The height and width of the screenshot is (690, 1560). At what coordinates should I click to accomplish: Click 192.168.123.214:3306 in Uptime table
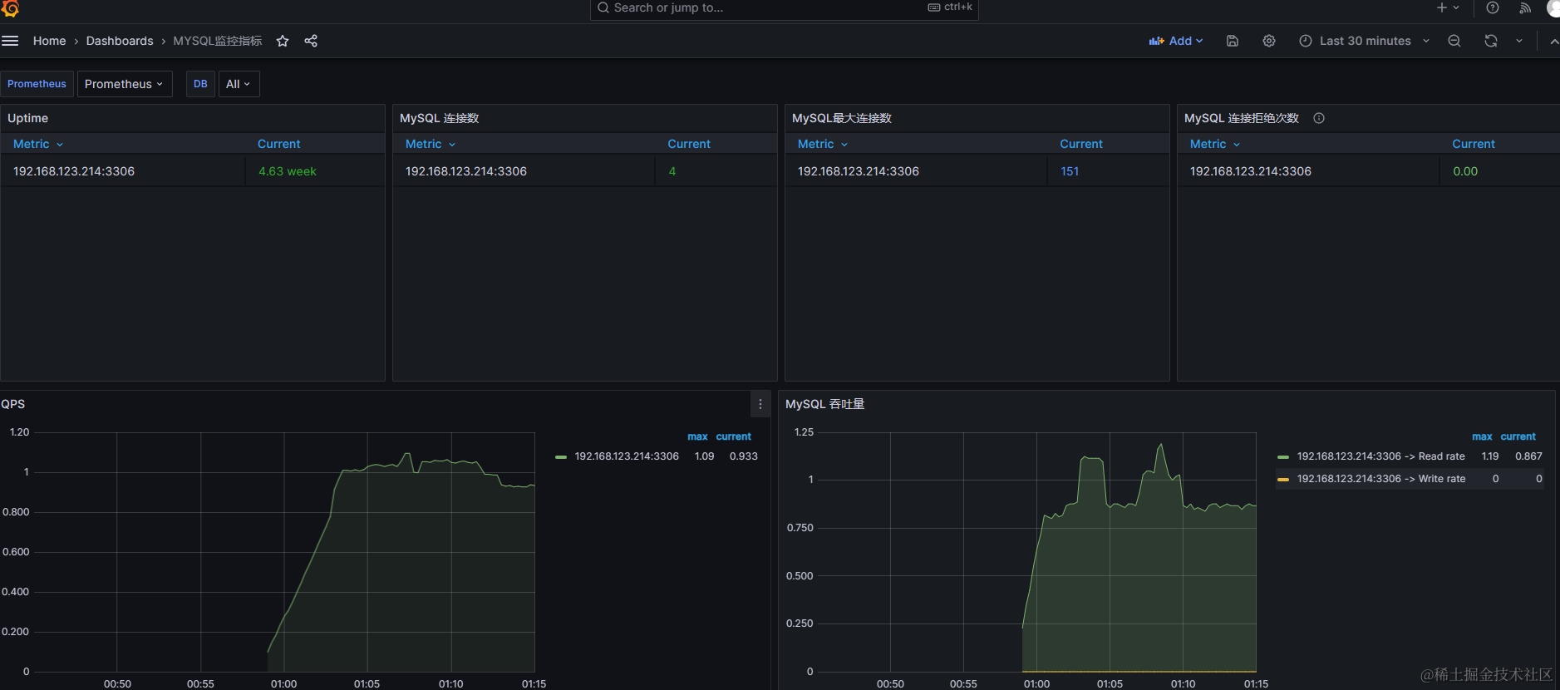click(x=74, y=171)
